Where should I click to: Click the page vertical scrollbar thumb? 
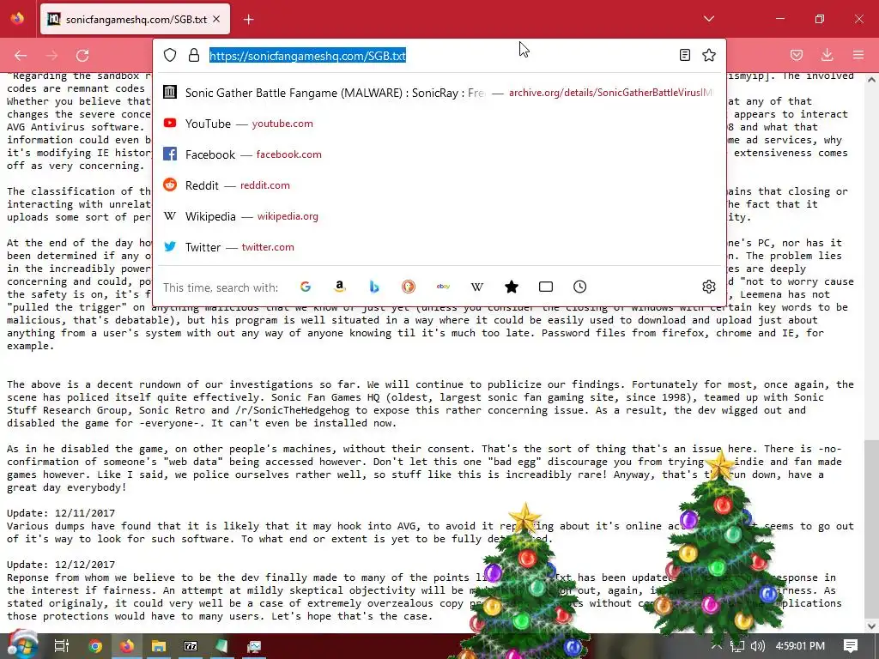click(x=871, y=527)
